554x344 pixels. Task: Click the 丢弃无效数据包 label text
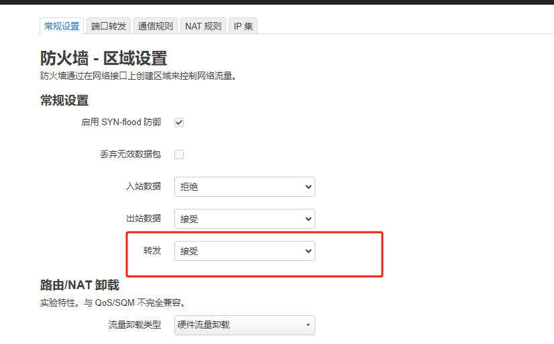pos(130,155)
